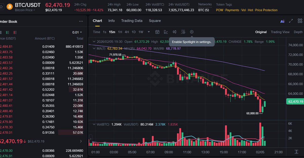Click the 24h Vol(USDT) value 7,925,773,446.23
This screenshot has width=304, height=158.
click(181, 10)
